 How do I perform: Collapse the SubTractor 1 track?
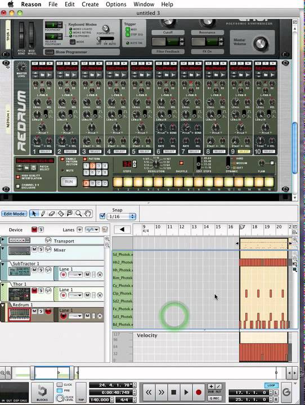click(x=3, y=264)
